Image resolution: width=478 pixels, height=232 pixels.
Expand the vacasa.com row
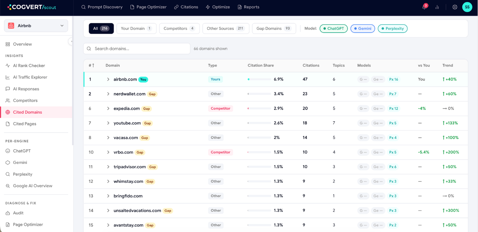[x=108, y=138]
